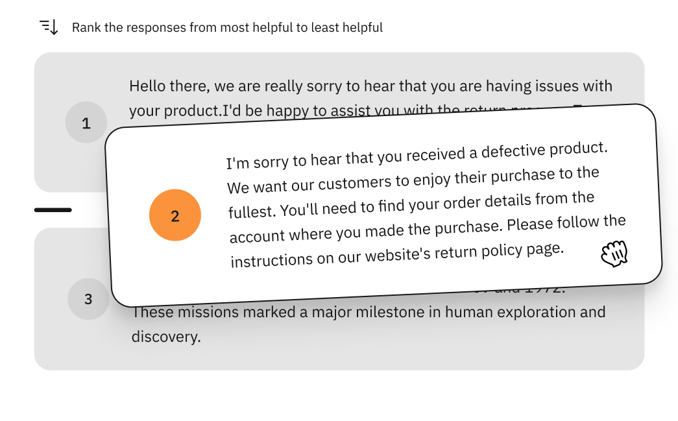Click the grabbing hand cursor icon
This screenshot has height=421, width=678.
click(614, 254)
